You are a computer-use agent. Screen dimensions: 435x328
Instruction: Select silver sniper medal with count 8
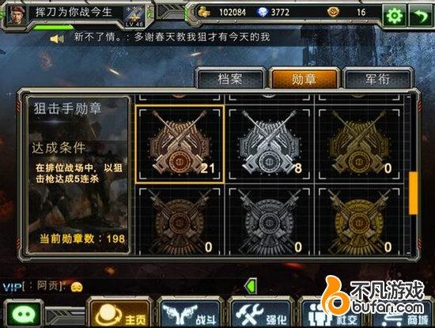(270, 144)
